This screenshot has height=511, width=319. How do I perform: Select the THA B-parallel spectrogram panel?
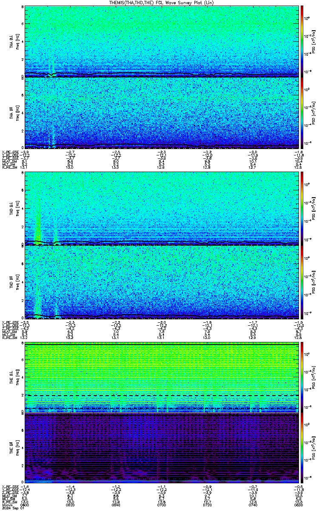tap(161, 113)
